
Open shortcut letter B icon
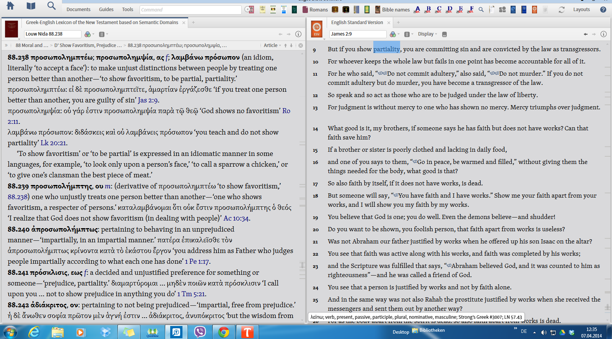428,10
